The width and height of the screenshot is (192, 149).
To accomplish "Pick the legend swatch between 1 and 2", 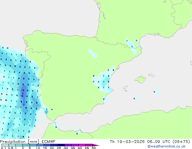I will pyautogui.click(x=19, y=145).
